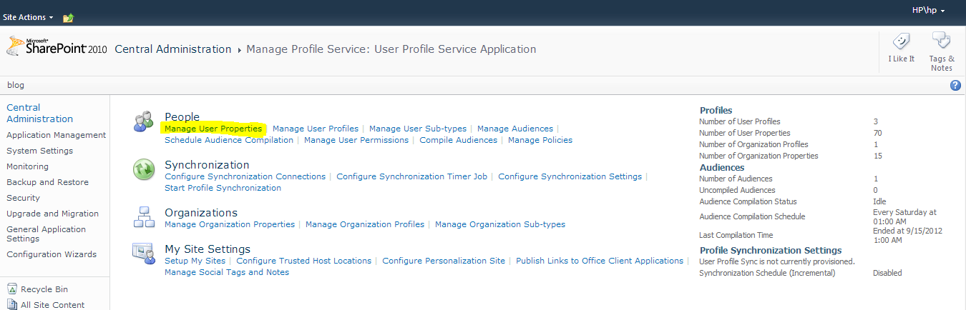
Task: Open Configure Personalization Site link
Action: (444, 261)
